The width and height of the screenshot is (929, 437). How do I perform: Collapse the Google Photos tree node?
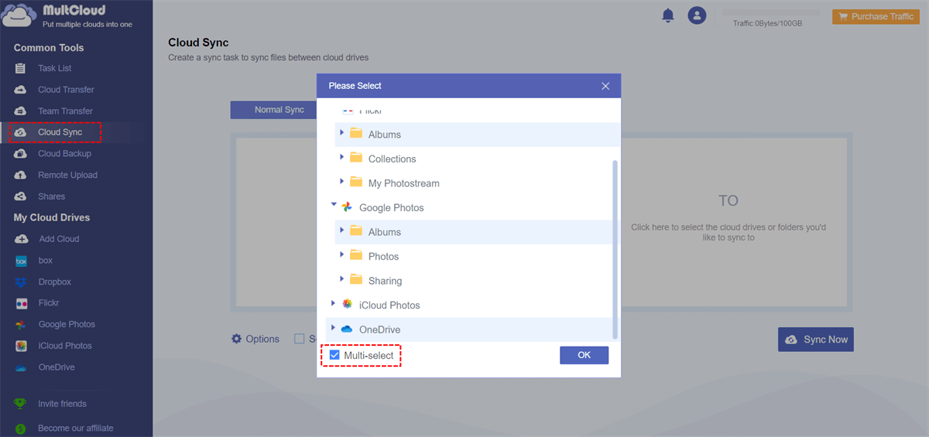[334, 206]
